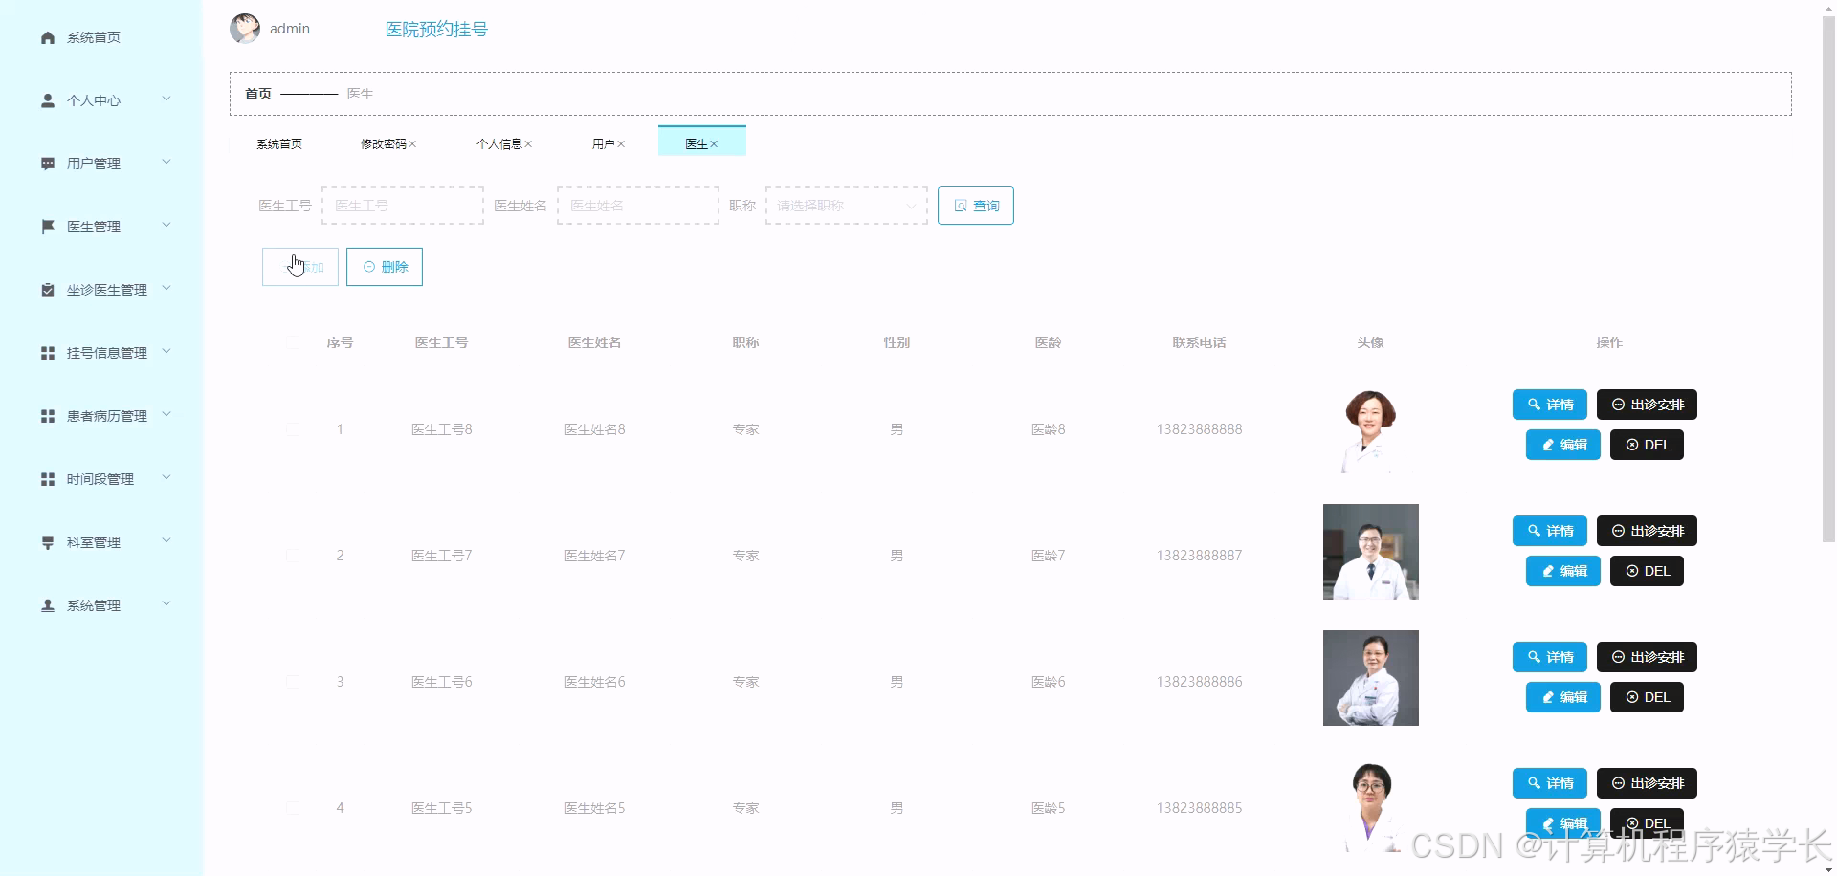This screenshot has width=1837, height=876.
Task: Click phone number 13823888887
Action: pyautogui.click(x=1199, y=556)
